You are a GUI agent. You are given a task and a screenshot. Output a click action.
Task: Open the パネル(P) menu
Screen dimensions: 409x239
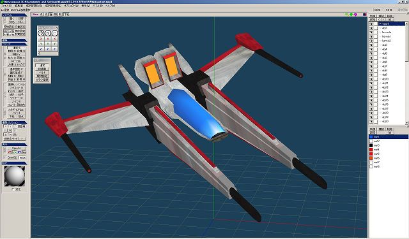point(98,6)
